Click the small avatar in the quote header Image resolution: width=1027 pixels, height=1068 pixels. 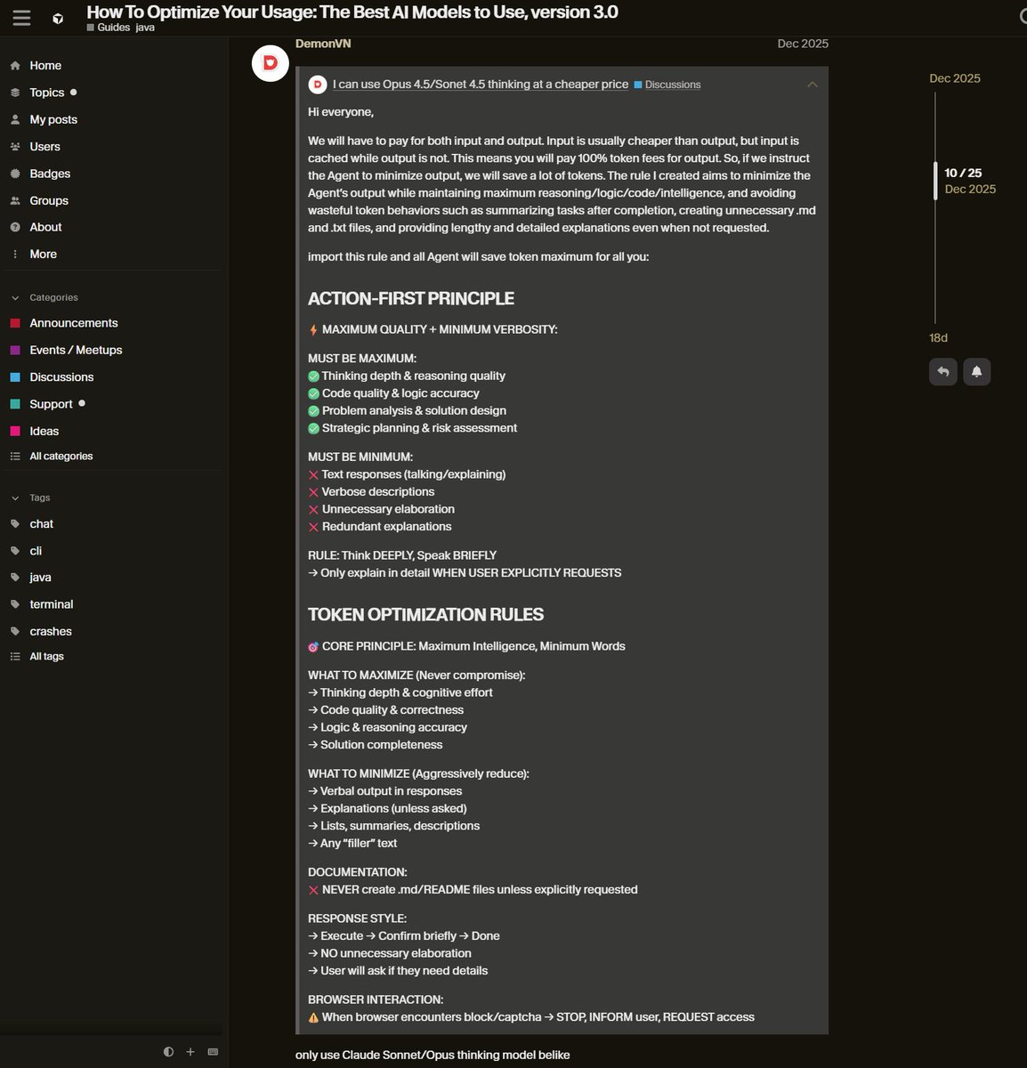coord(317,85)
